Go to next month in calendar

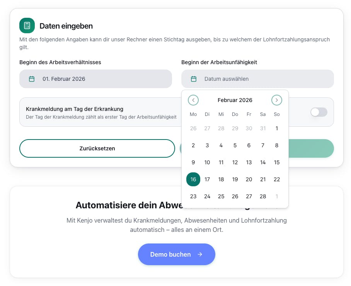click(x=277, y=100)
